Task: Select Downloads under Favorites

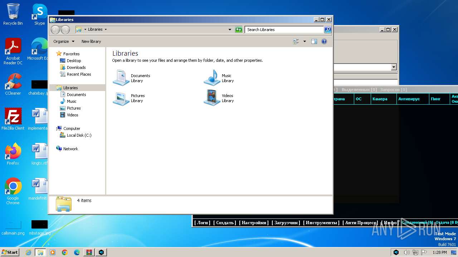Action: tap(76, 67)
